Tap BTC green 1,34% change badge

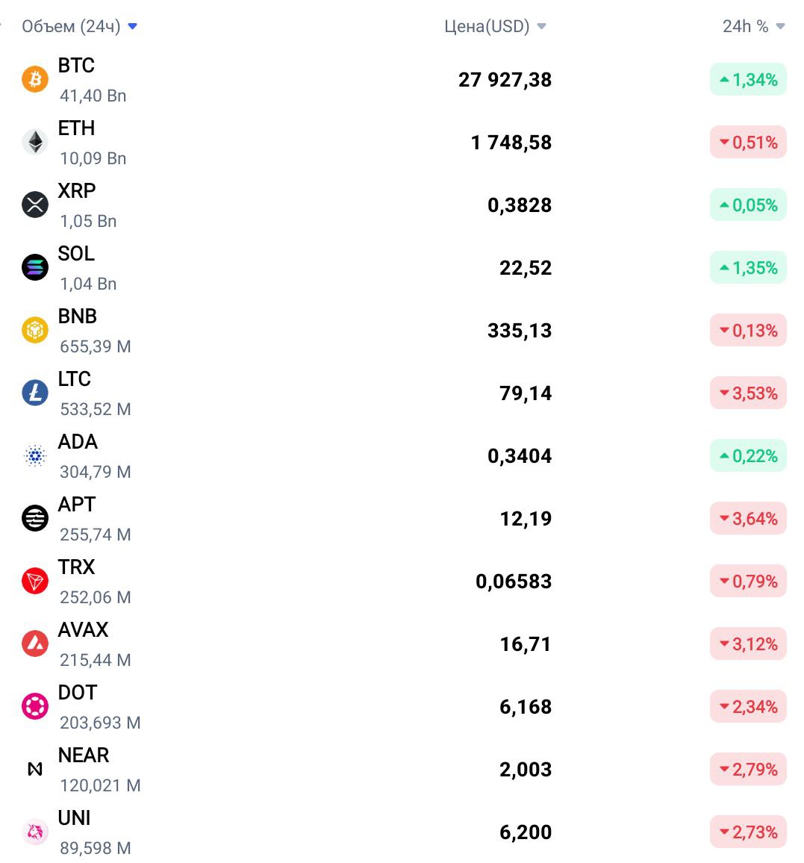tap(748, 80)
